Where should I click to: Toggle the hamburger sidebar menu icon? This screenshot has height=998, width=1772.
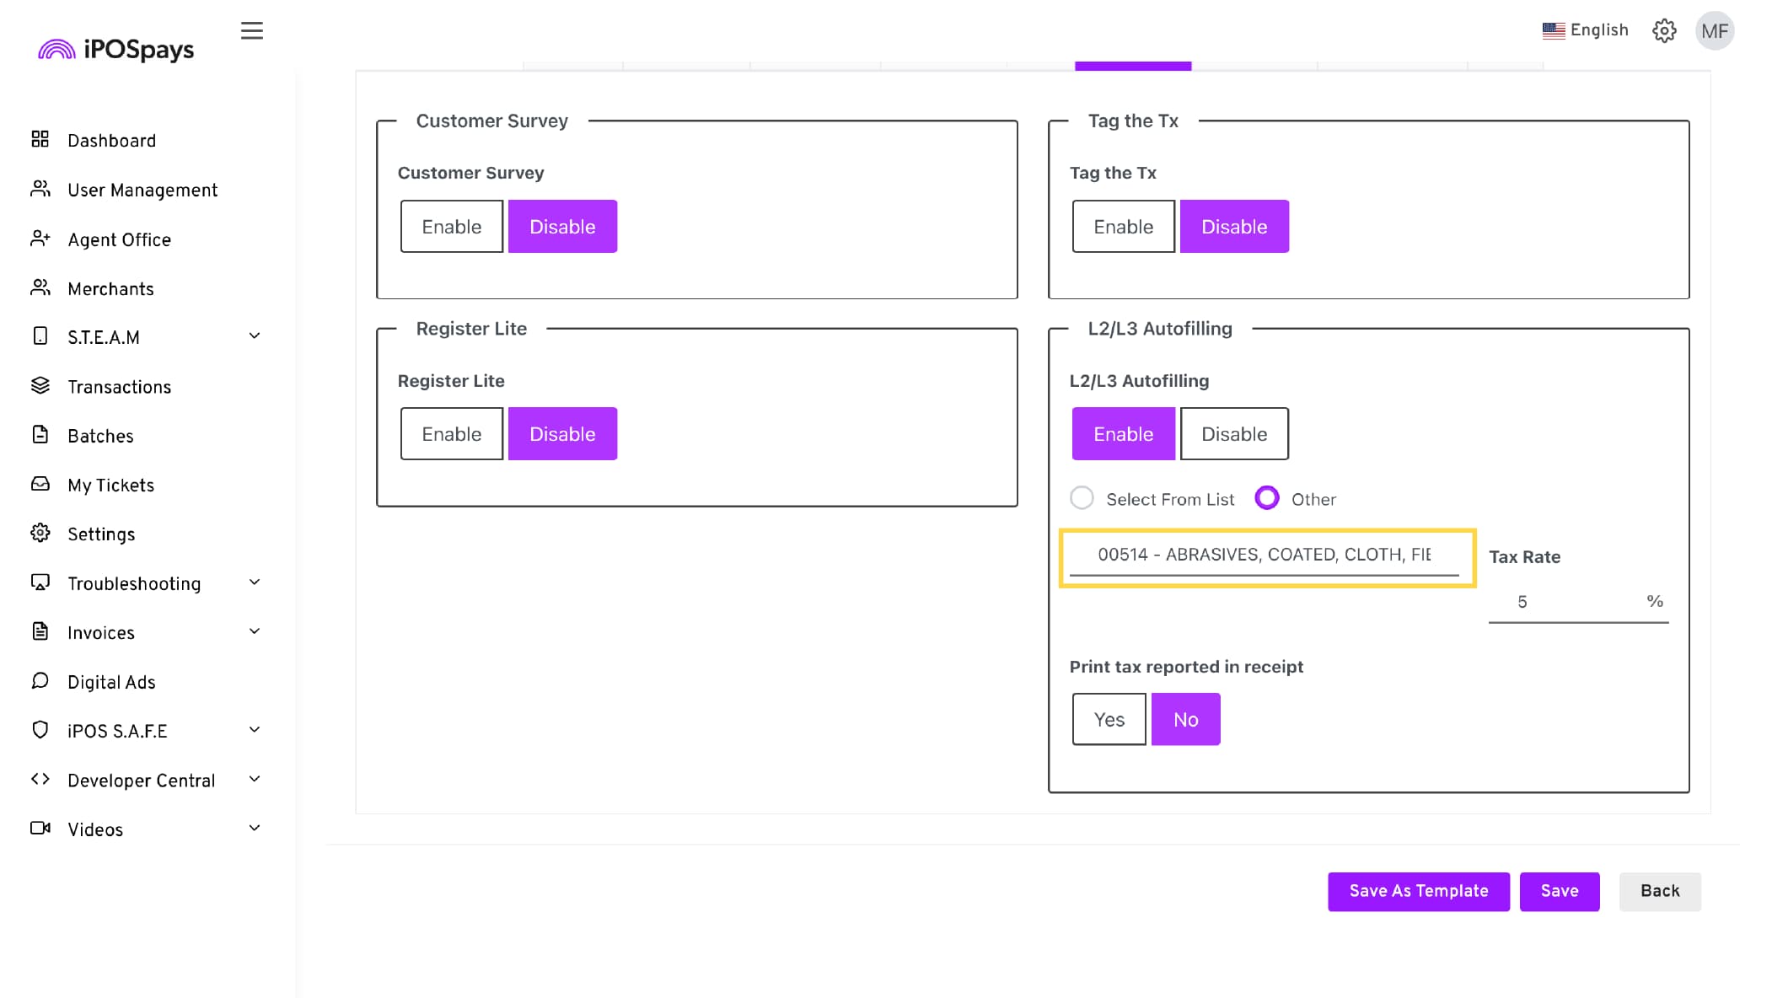[251, 31]
